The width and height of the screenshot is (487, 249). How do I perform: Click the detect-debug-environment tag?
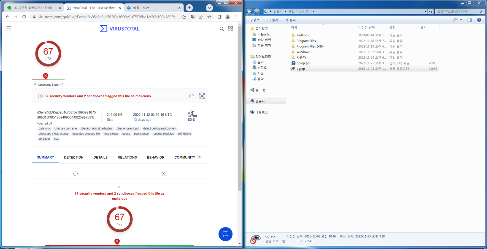(x=160, y=128)
